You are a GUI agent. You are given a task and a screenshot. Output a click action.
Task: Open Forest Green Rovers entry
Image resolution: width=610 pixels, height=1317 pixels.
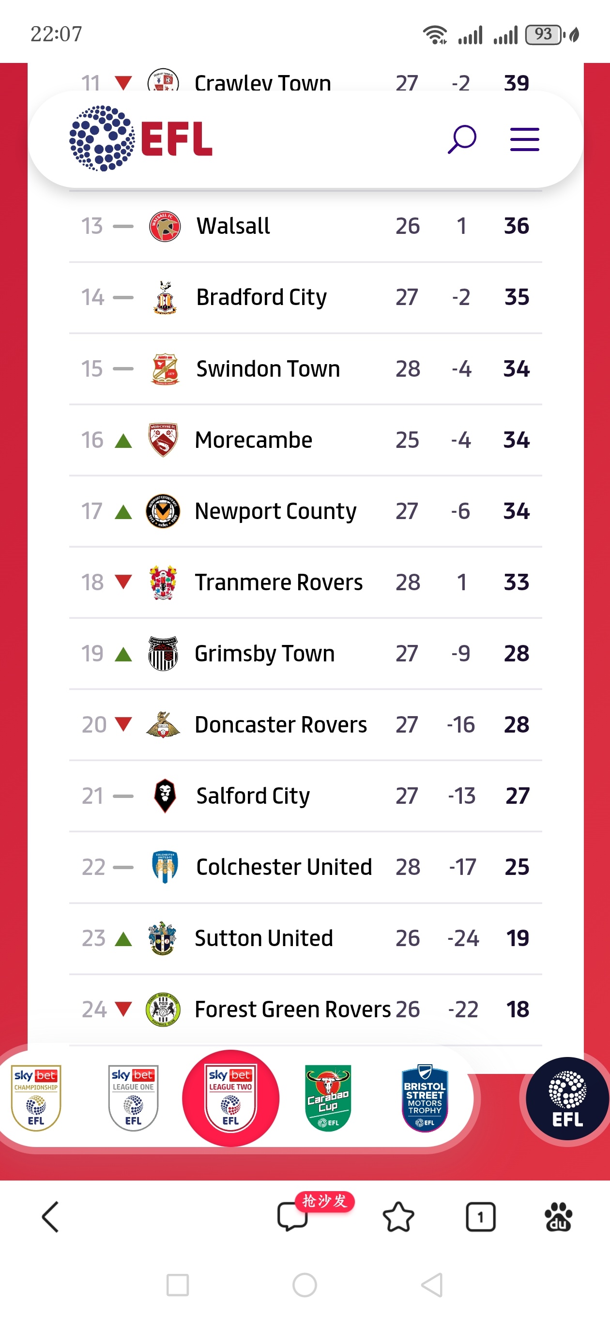(305, 1009)
